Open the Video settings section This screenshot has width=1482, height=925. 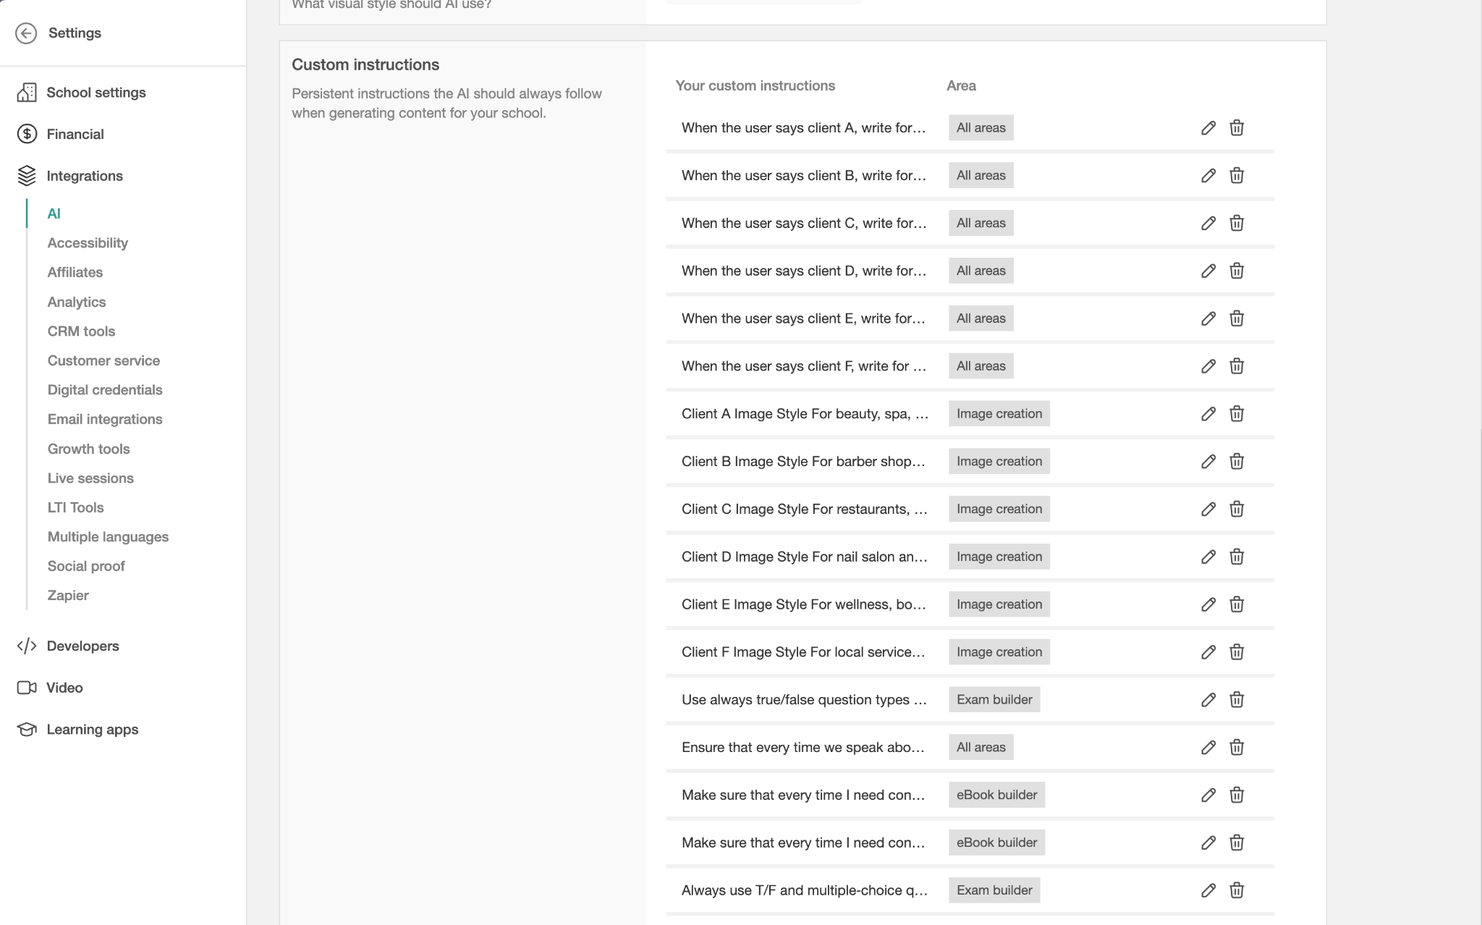pyautogui.click(x=64, y=688)
